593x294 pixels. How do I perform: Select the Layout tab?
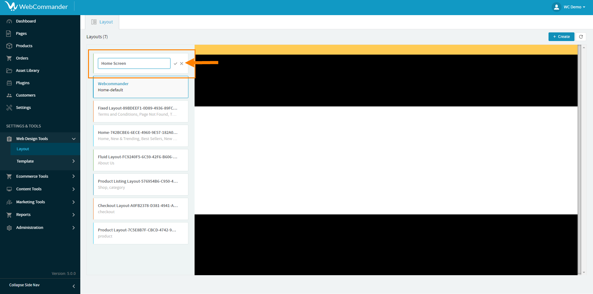[102, 22]
